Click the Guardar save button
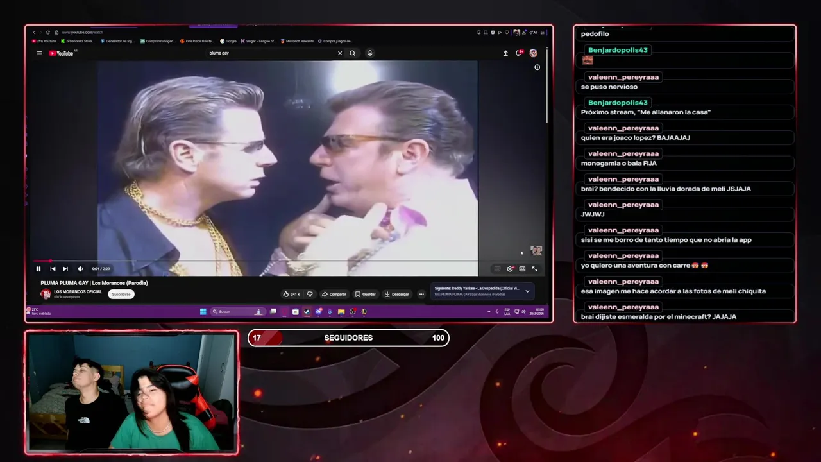The width and height of the screenshot is (821, 462). pos(366,294)
